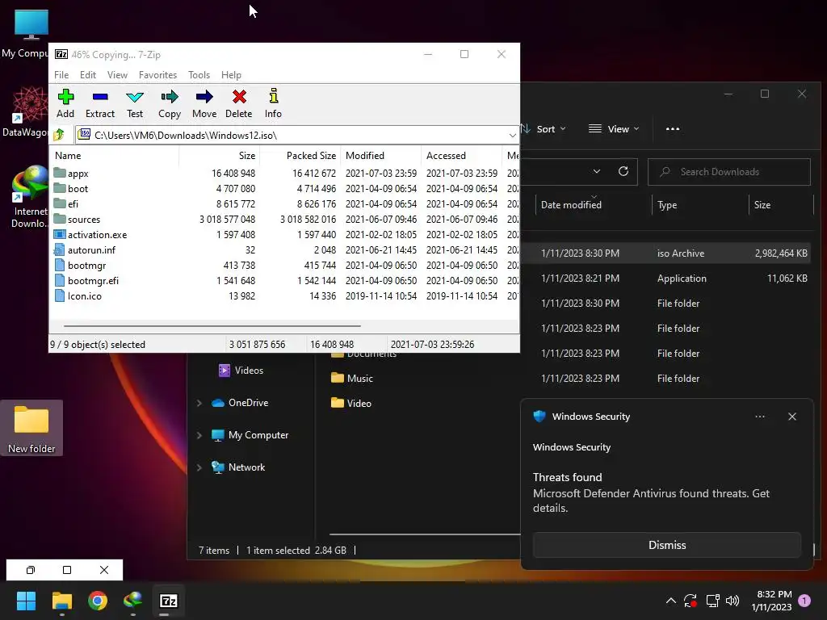Open the Help menu in 7-Zip
This screenshot has height=620, width=827.
point(231,75)
